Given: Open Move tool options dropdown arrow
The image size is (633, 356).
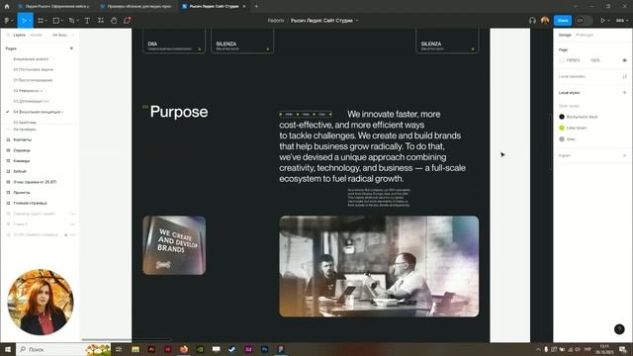Looking at the screenshot, I should click(x=30, y=21).
